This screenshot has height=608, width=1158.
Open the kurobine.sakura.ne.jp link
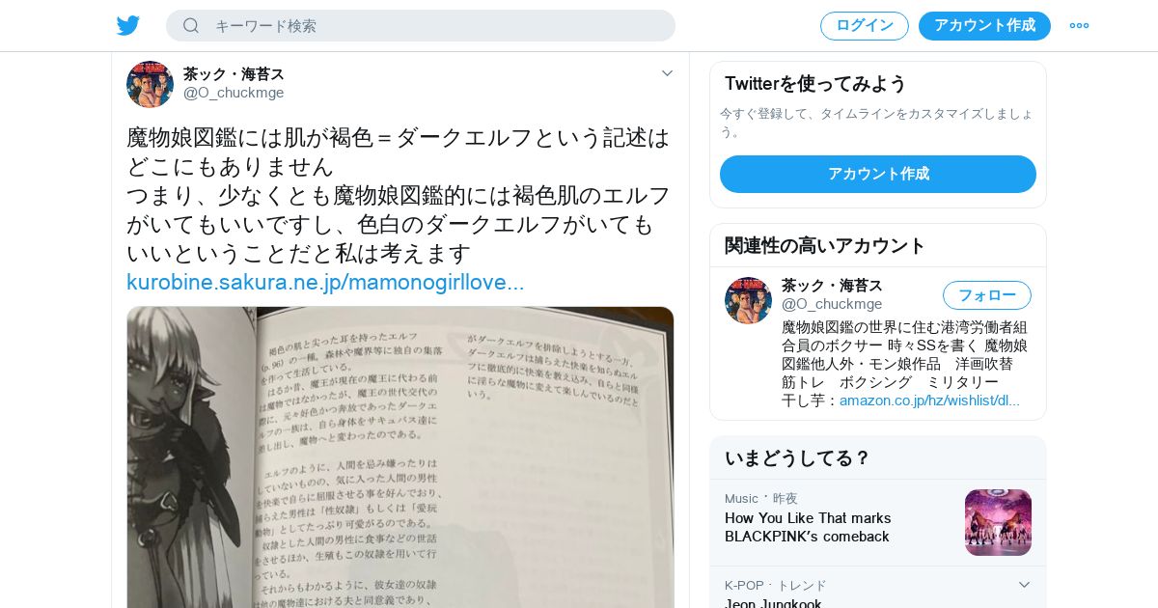point(325,283)
